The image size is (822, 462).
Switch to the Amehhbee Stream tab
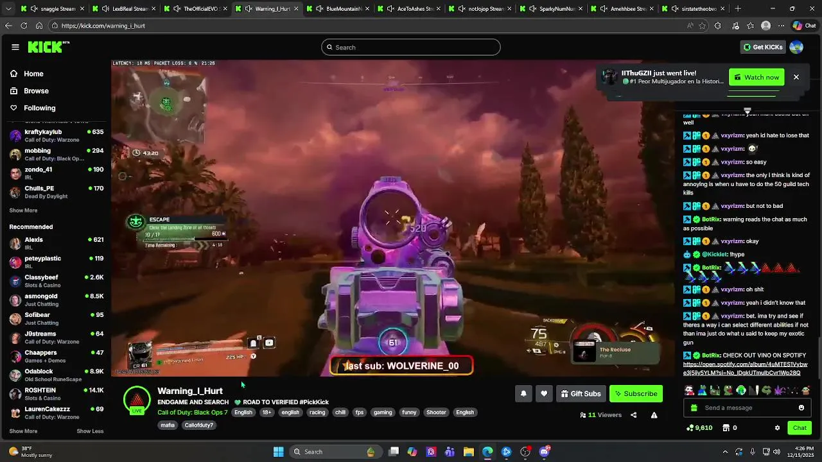click(x=621, y=9)
